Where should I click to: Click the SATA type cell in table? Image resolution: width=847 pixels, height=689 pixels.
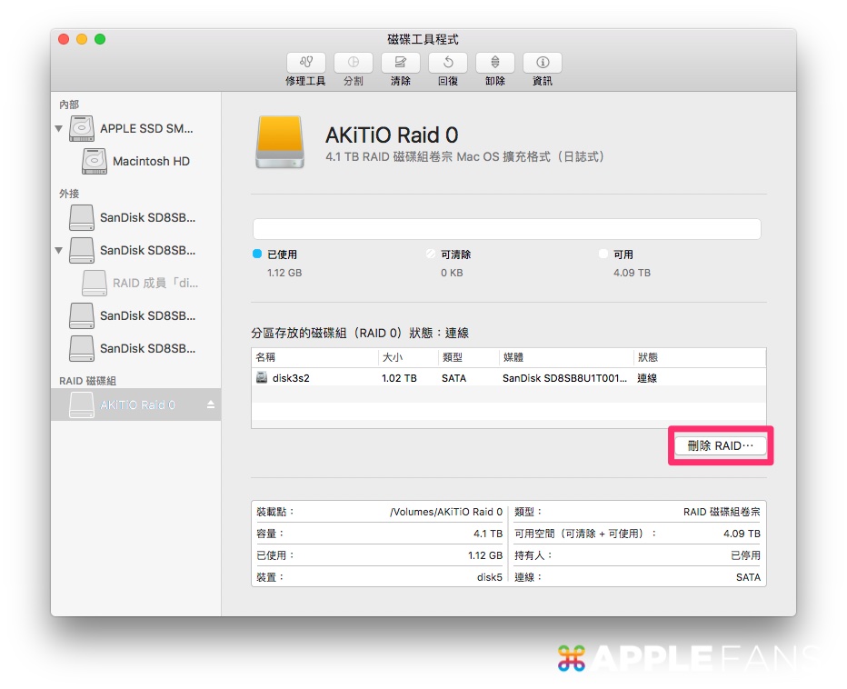click(x=453, y=378)
